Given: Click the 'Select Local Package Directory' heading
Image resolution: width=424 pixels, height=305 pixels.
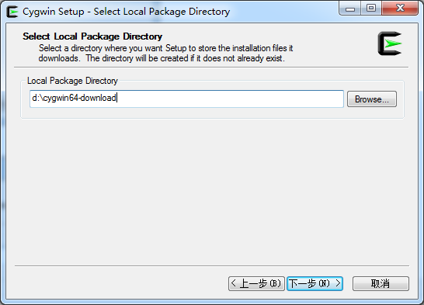Looking at the screenshot, I should coord(92,36).
